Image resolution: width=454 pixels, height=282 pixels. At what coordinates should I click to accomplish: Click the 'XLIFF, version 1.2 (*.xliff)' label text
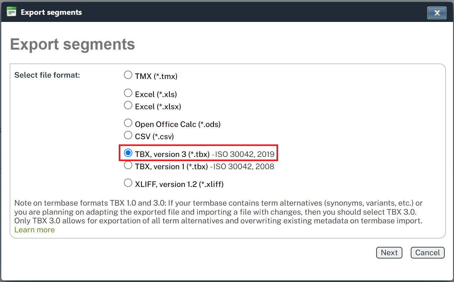point(179,184)
